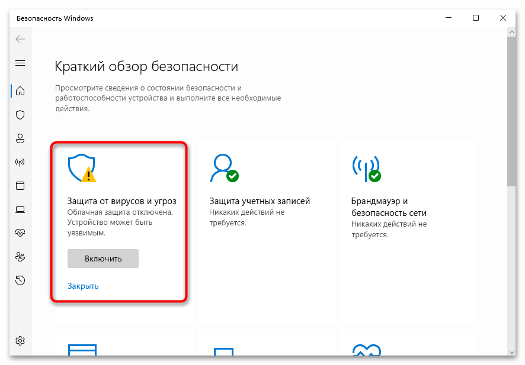Screen dimensions: 525x365
Task: Click the device health heart card icon at bottom
Action: click(x=367, y=350)
